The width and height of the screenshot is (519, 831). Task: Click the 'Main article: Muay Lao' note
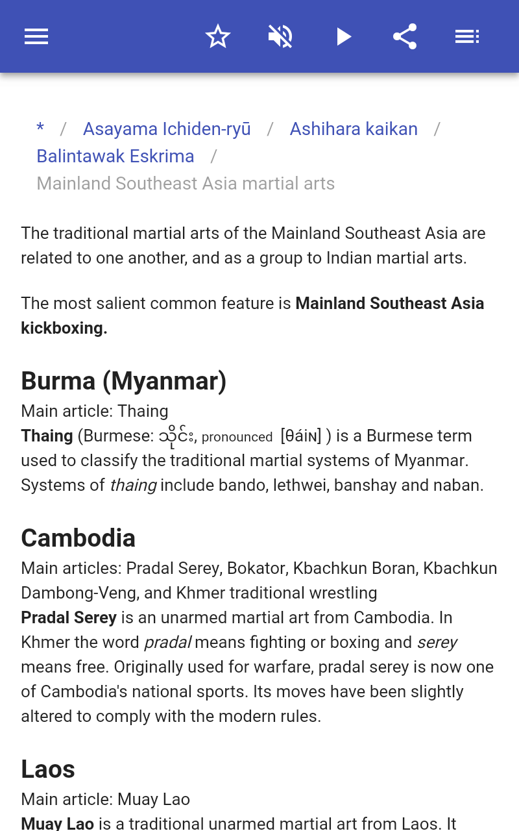click(105, 799)
